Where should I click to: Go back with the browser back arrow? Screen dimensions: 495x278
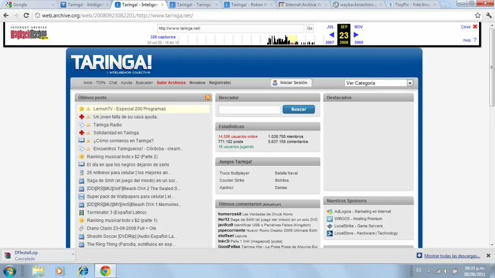(x=6, y=15)
